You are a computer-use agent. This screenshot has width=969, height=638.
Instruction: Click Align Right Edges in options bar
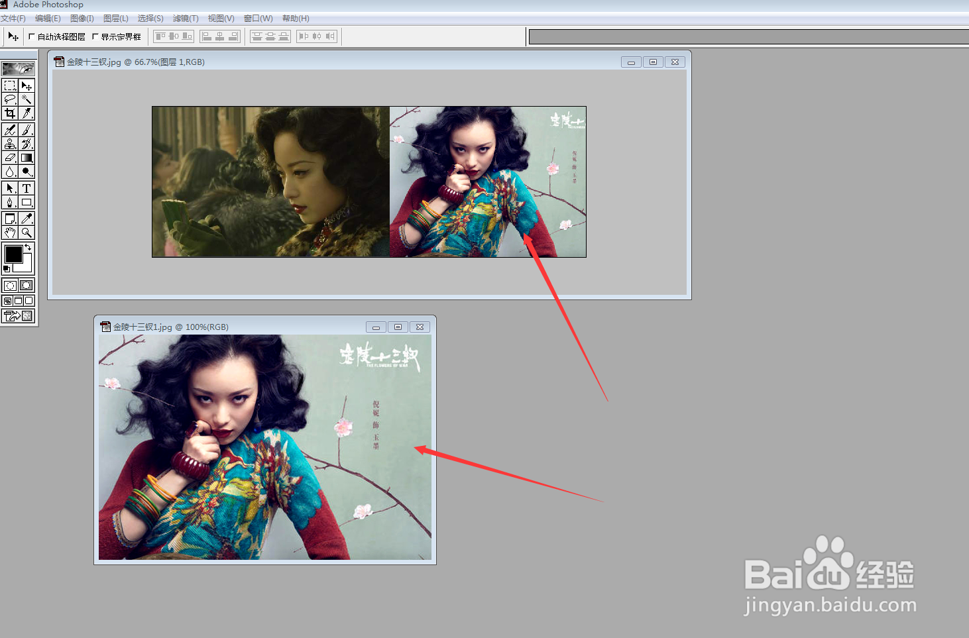[x=233, y=36]
